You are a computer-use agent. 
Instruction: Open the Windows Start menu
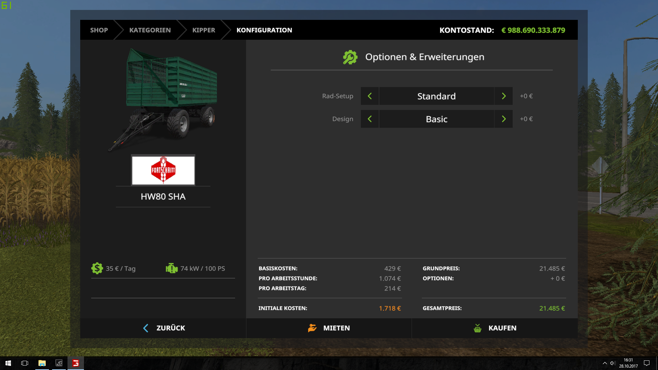(x=8, y=363)
